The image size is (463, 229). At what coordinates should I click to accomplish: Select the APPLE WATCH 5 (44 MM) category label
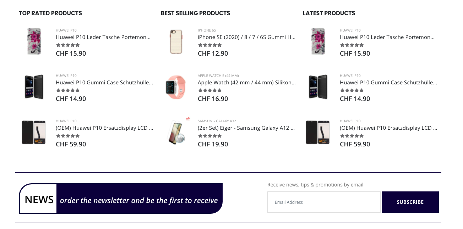point(218,76)
